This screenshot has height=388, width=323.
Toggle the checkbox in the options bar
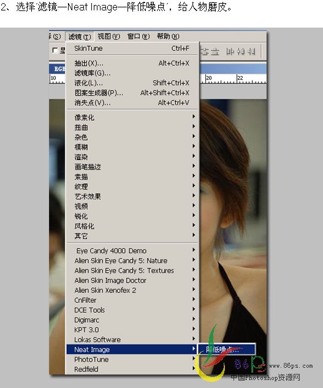tap(55, 50)
